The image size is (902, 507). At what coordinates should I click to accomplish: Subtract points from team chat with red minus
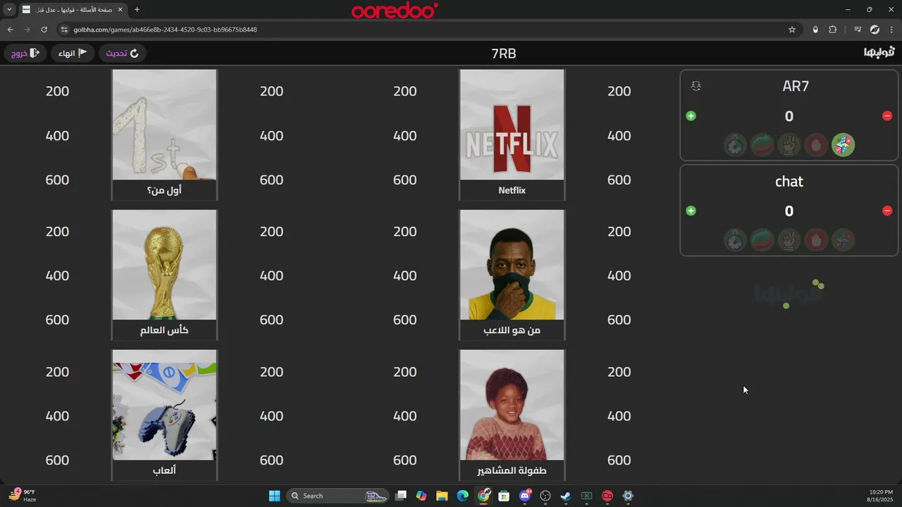(x=887, y=211)
